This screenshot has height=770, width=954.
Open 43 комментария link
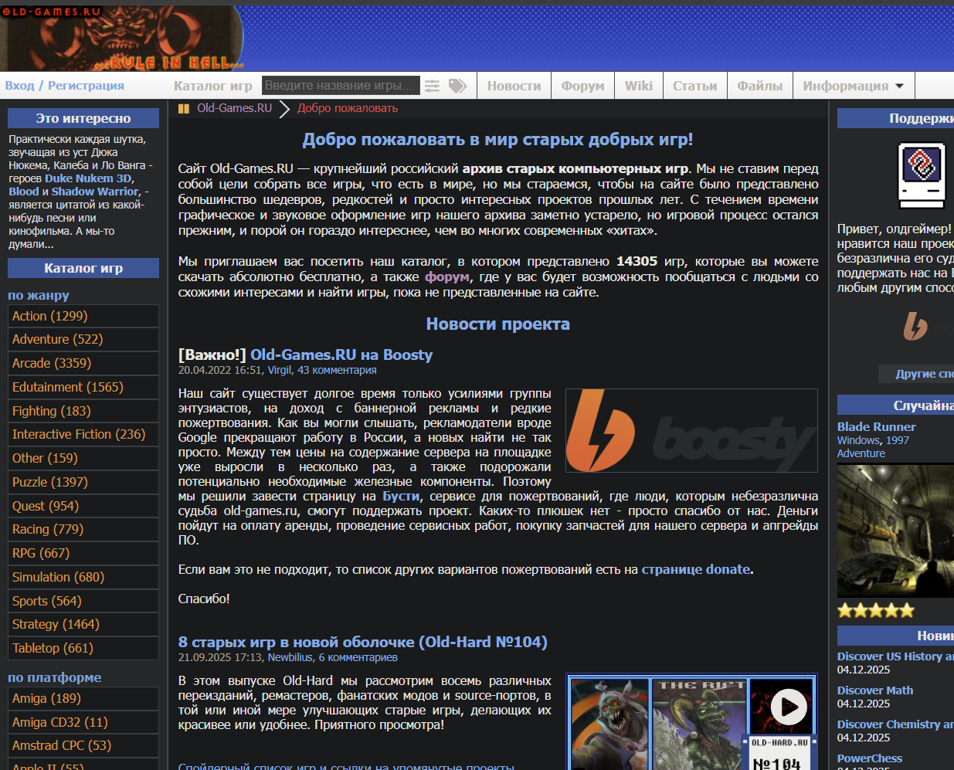tap(337, 371)
